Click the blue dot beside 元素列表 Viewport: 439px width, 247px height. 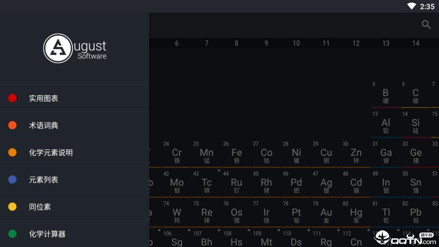pyautogui.click(x=12, y=180)
